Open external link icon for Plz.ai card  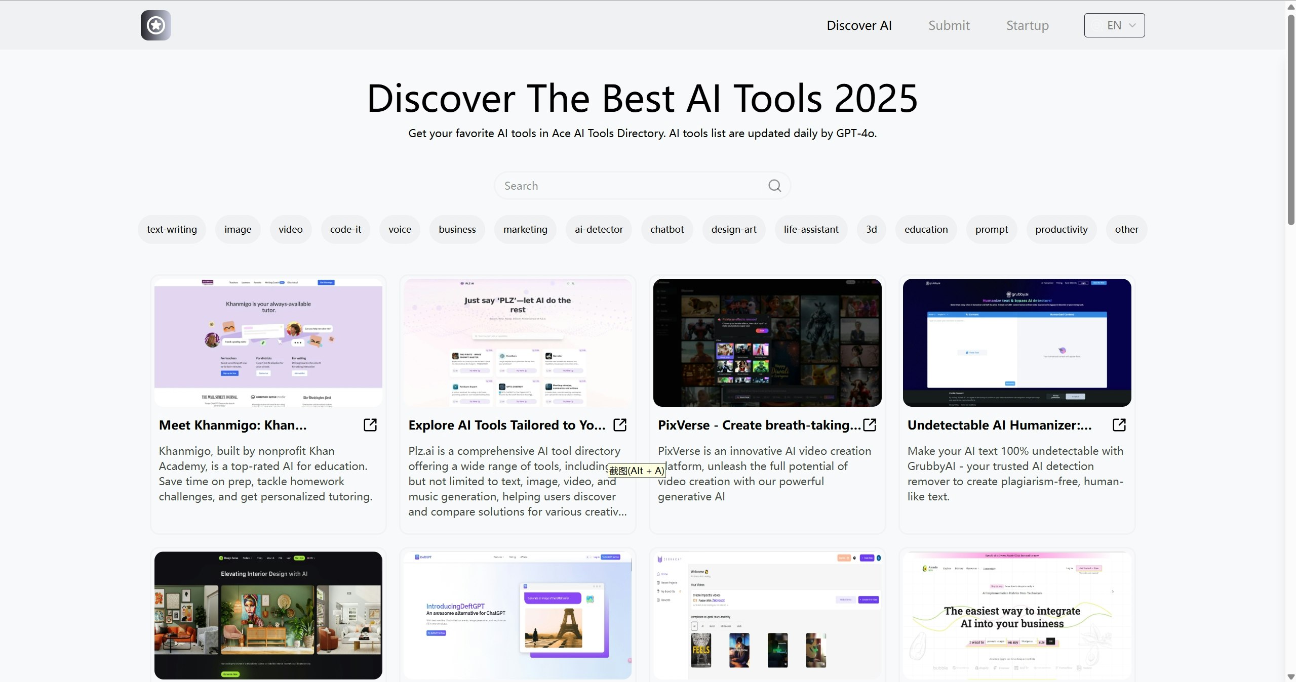coord(620,425)
